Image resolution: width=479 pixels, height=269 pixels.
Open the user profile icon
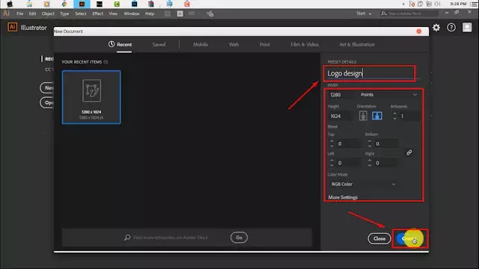(467, 28)
